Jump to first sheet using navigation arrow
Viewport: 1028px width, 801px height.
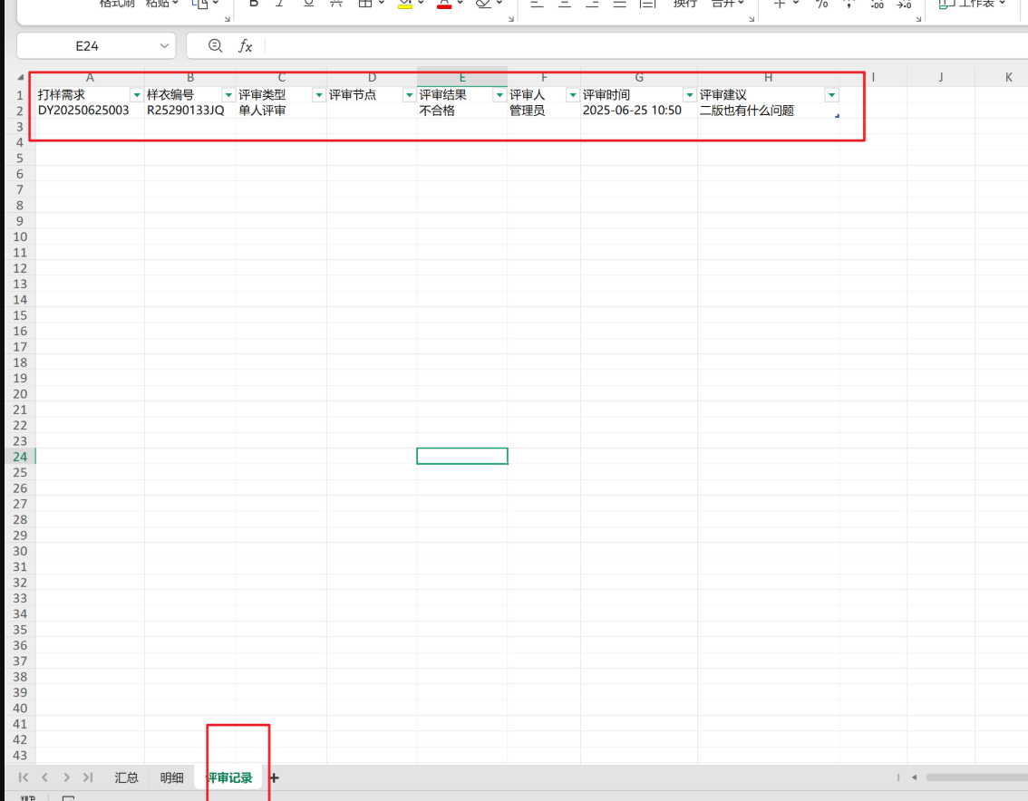click(x=24, y=777)
